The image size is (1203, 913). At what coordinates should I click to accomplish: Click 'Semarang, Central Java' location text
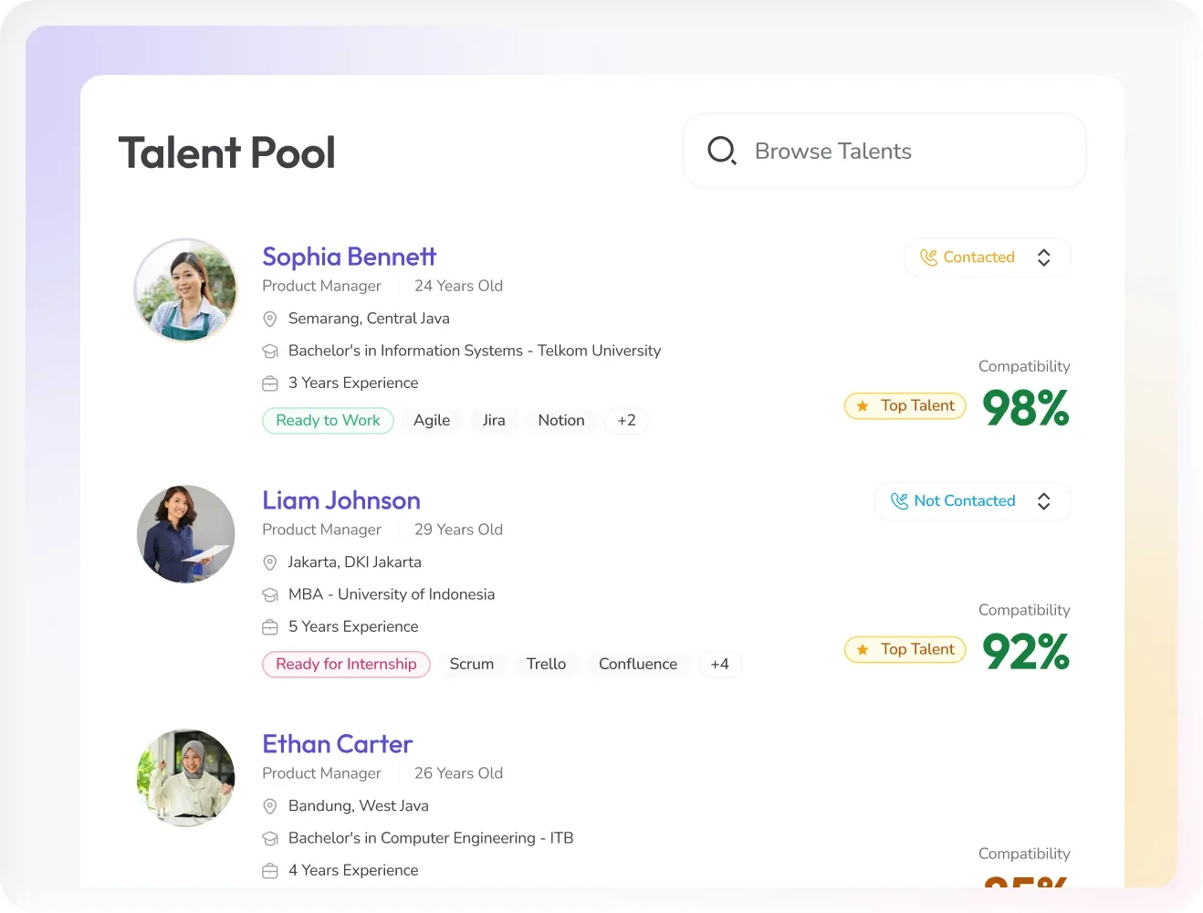[x=369, y=319]
